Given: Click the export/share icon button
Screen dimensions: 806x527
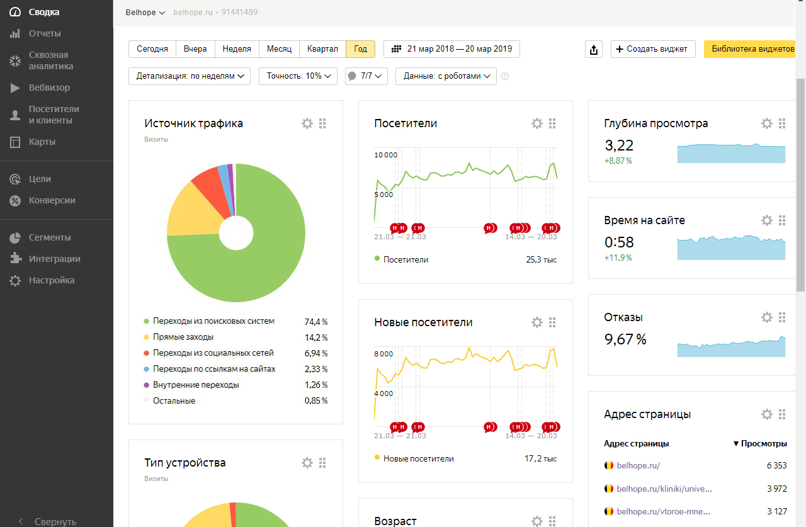Looking at the screenshot, I should click(x=594, y=49).
